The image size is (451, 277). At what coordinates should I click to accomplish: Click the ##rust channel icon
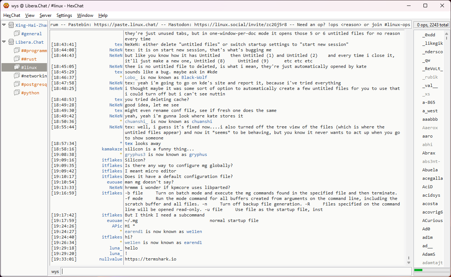[x=17, y=59]
